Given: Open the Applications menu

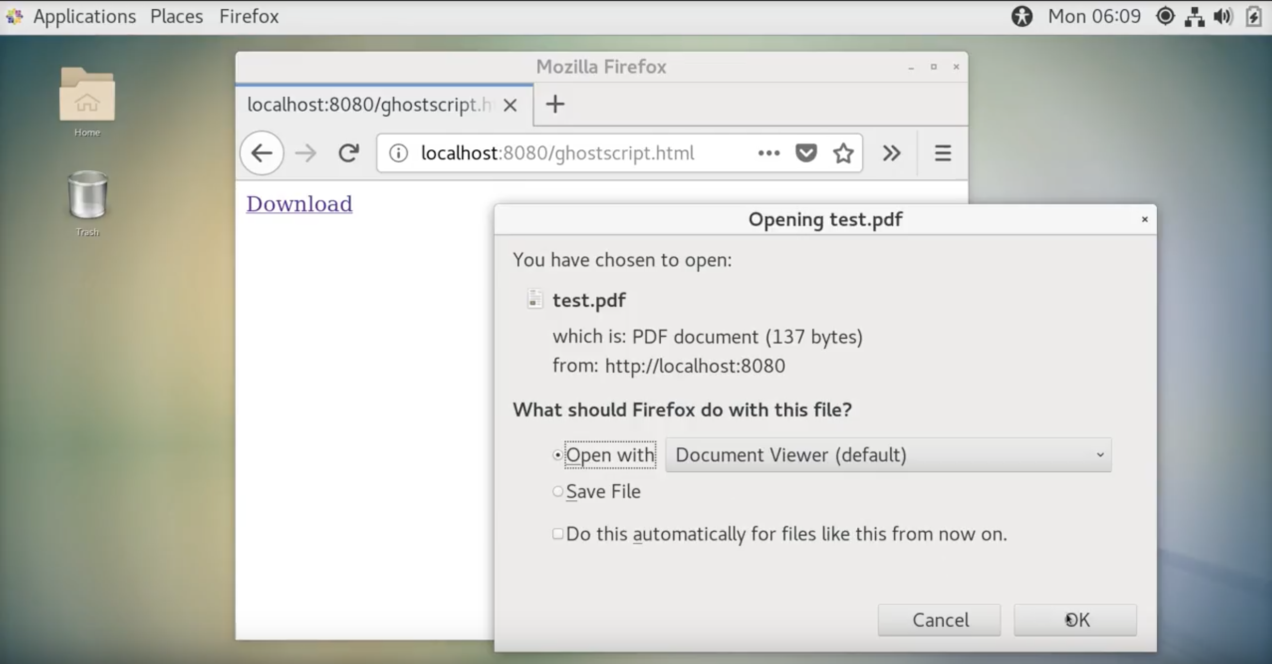Looking at the screenshot, I should 84,16.
